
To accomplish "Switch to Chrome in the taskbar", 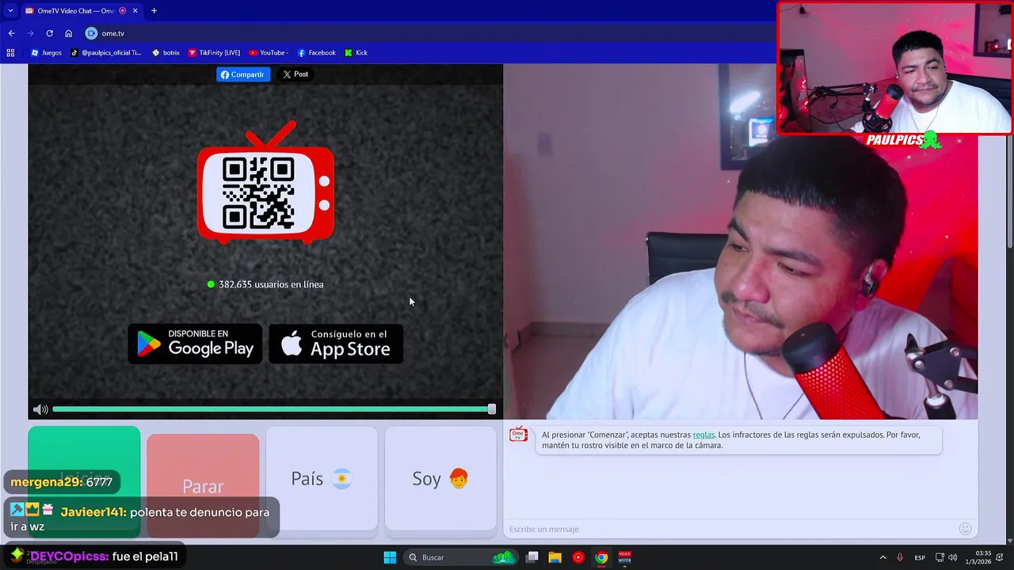I will [x=601, y=557].
